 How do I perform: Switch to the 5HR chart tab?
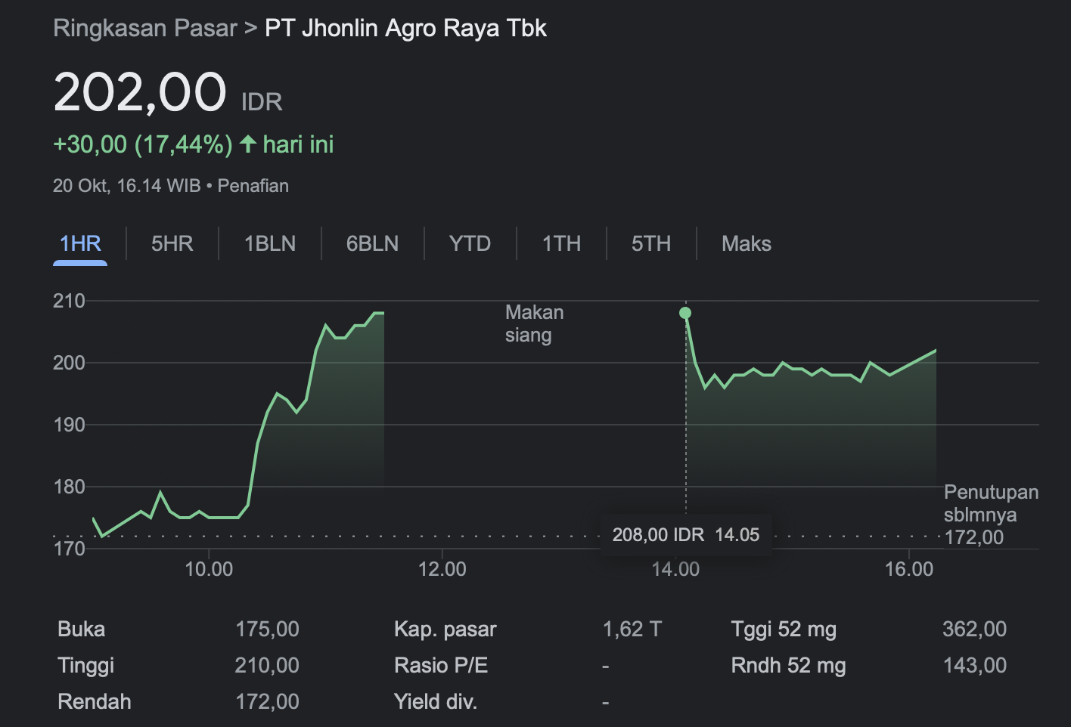click(x=172, y=243)
